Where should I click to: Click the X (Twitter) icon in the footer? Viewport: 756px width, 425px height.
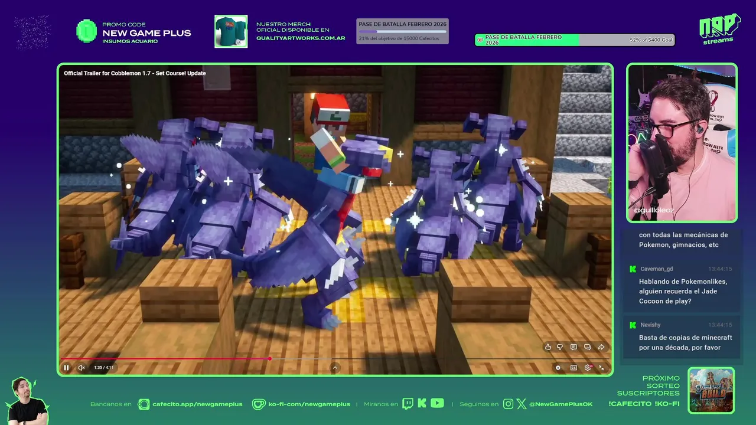[522, 404]
